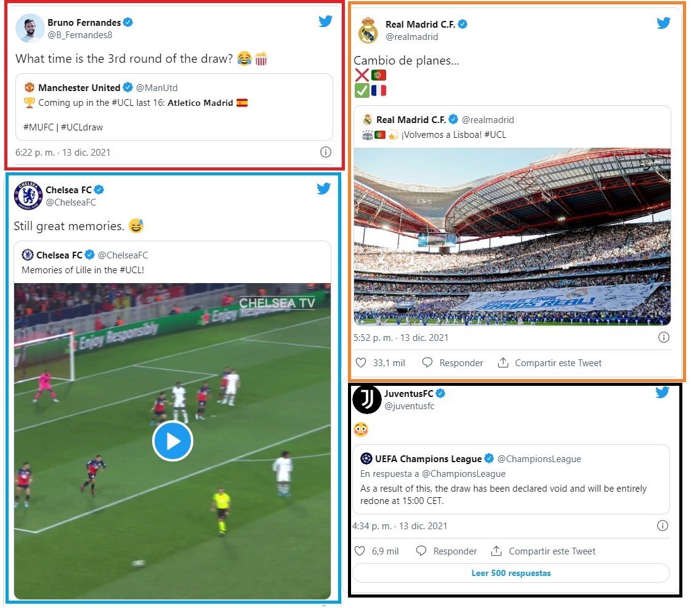Open info icon beside Real Madrid tweet date

[664, 337]
